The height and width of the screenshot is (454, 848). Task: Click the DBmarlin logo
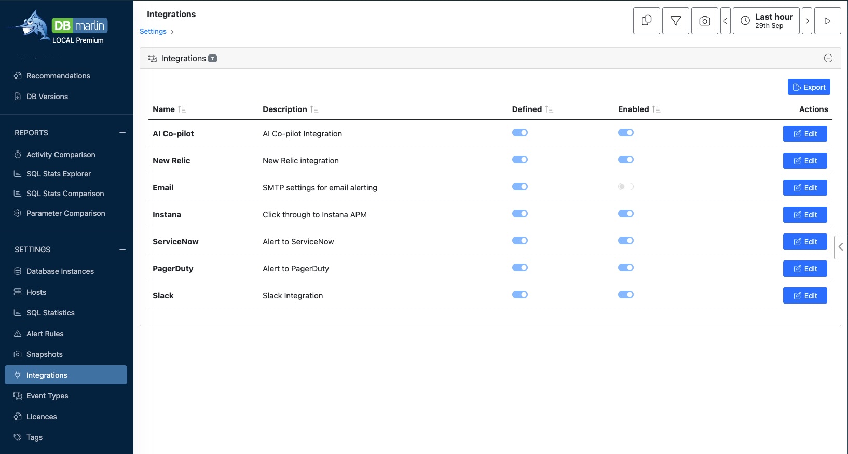pyautogui.click(x=61, y=26)
